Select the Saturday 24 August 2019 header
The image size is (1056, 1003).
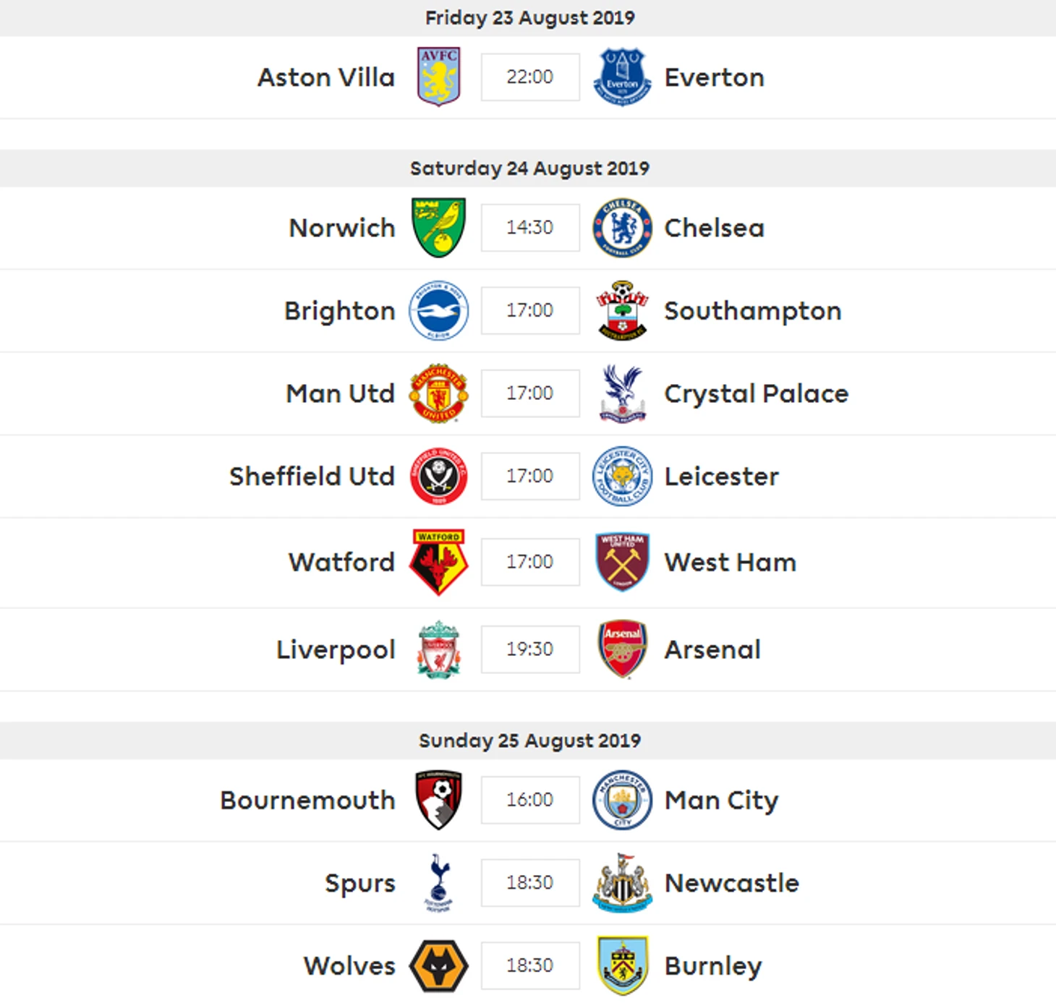(x=528, y=168)
